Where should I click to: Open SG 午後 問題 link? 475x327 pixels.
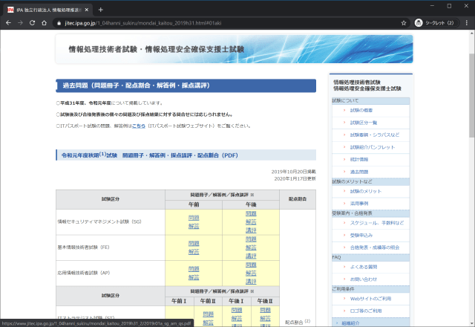tap(251, 213)
